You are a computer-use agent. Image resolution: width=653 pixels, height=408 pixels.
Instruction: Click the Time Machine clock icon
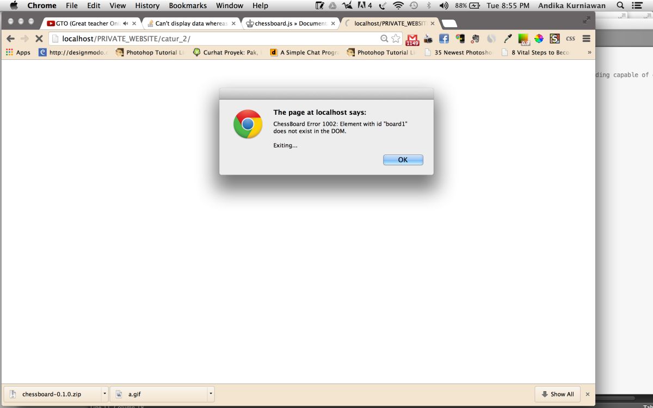(414, 5)
